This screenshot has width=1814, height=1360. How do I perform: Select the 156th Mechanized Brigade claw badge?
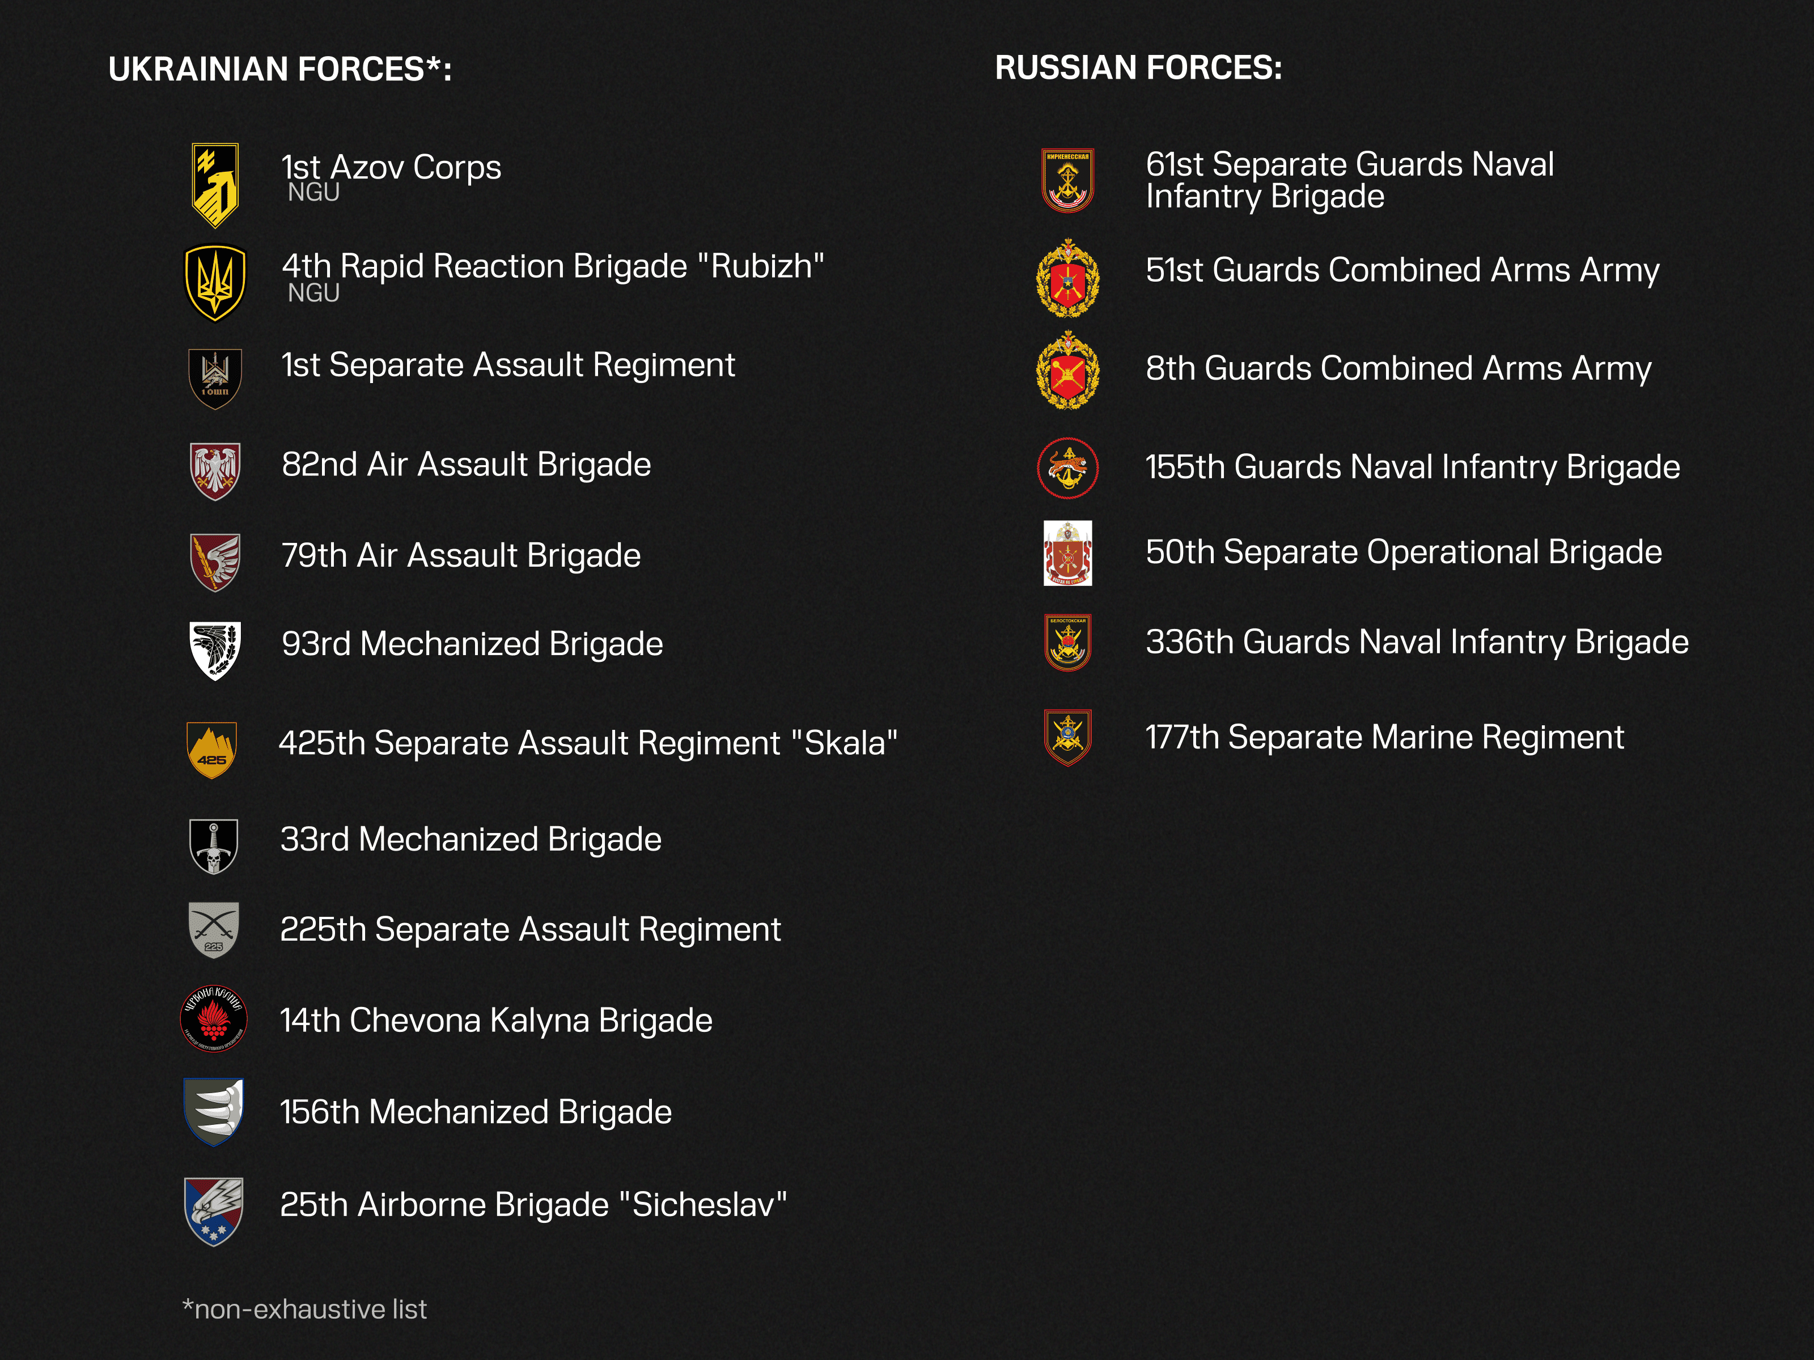pyautogui.click(x=213, y=1111)
